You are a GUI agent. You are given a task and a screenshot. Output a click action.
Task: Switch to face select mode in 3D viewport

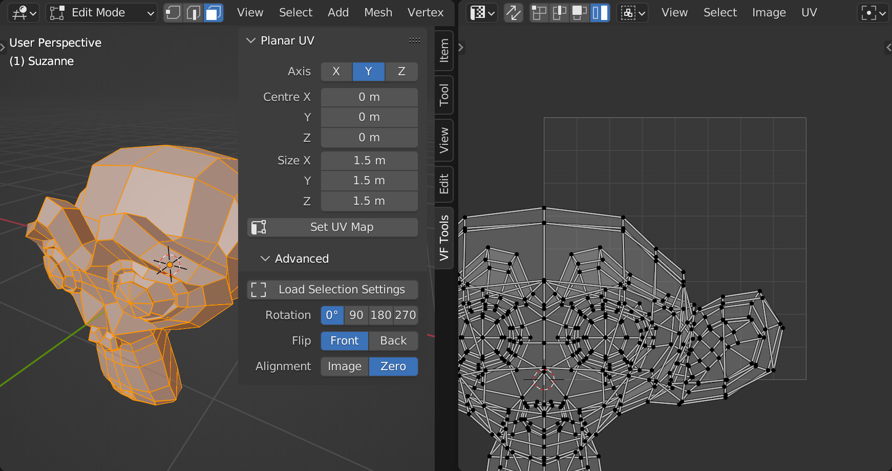213,13
